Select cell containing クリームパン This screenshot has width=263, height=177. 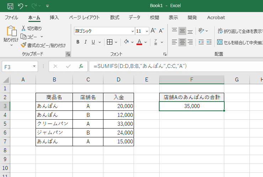[54, 124]
